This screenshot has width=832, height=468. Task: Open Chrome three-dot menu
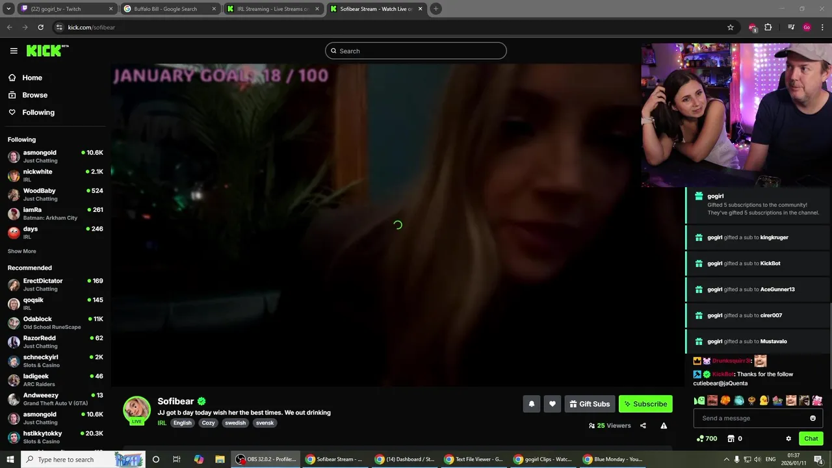(x=823, y=27)
